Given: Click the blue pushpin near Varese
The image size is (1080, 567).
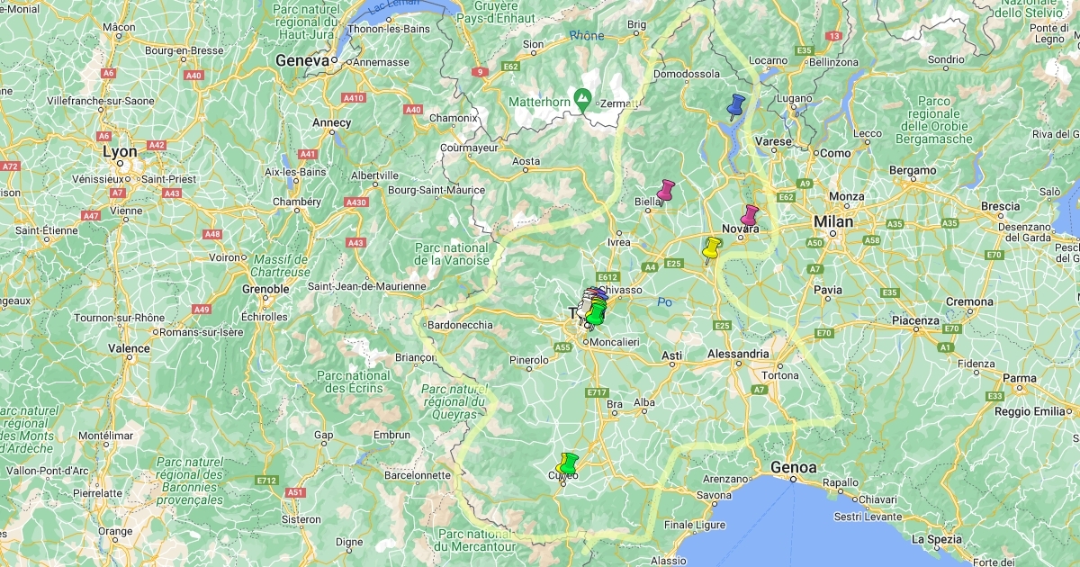Looking at the screenshot, I should pos(737,106).
